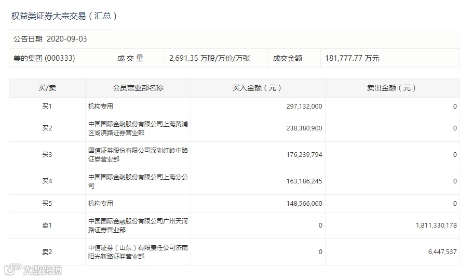Select buy amount 163,186,245

point(304,181)
